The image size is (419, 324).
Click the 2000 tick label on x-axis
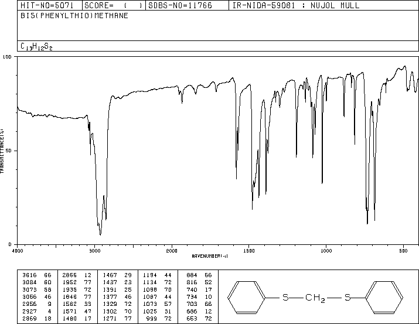pyautogui.click(x=172, y=251)
